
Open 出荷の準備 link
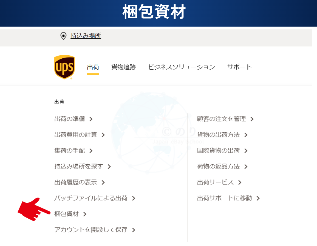(x=70, y=119)
